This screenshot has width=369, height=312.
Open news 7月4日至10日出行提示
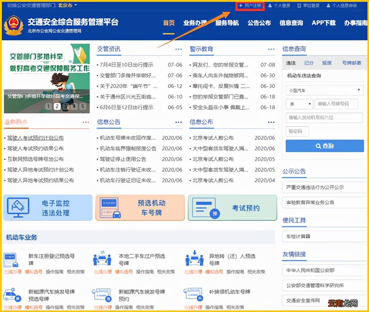tap(126, 65)
